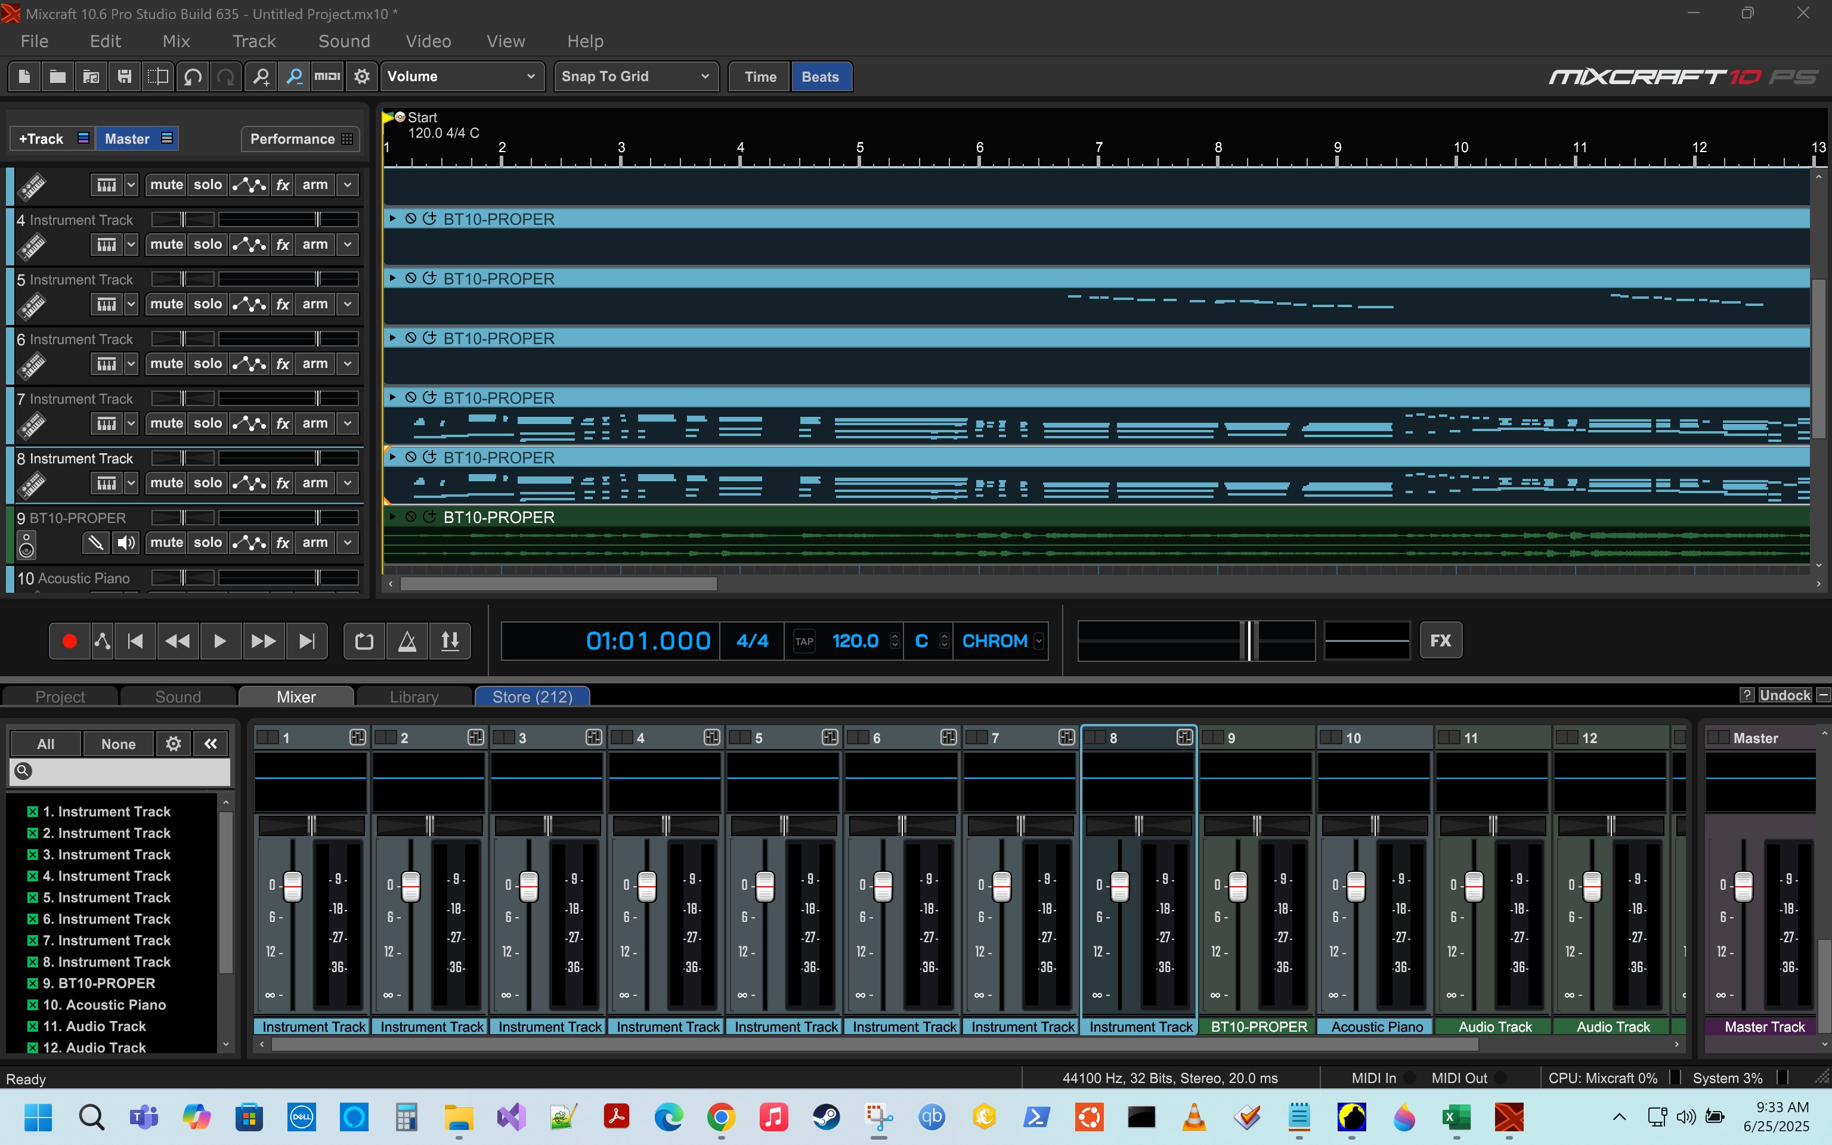The height and width of the screenshot is (1145, 1832).
Task: Save the project with the floppy disk icon
Action: [125, 76]
